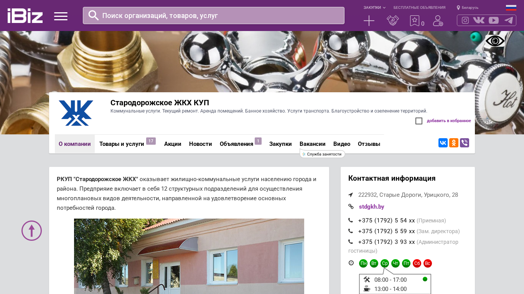Go to the Акции tab
Image resolution: width=524 pixels, height=294 pixels.
click(x=173, y=144)
